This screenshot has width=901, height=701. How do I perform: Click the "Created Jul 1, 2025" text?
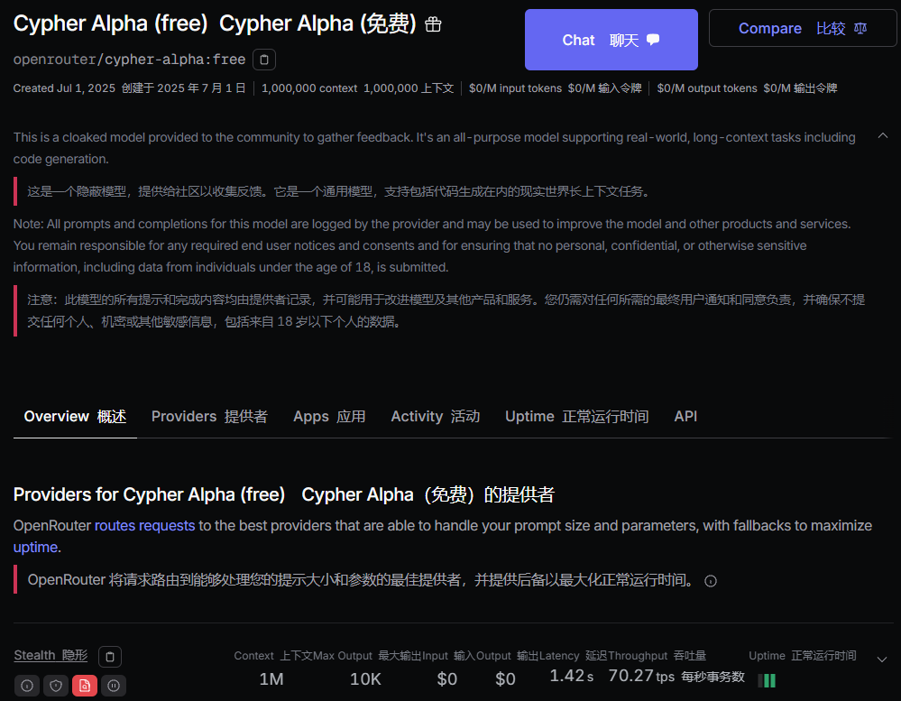coord(64,88)
